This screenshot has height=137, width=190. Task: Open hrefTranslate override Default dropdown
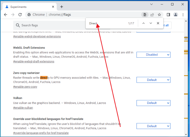[153, 126]
